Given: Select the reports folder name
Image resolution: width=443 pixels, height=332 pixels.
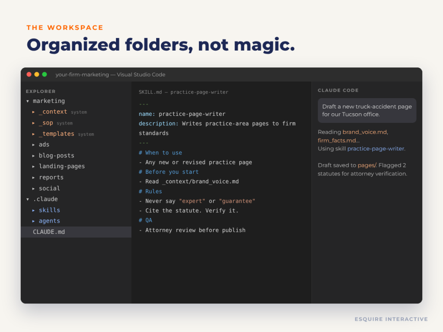Looking at the screenshot, I should [x=51, y=177].
